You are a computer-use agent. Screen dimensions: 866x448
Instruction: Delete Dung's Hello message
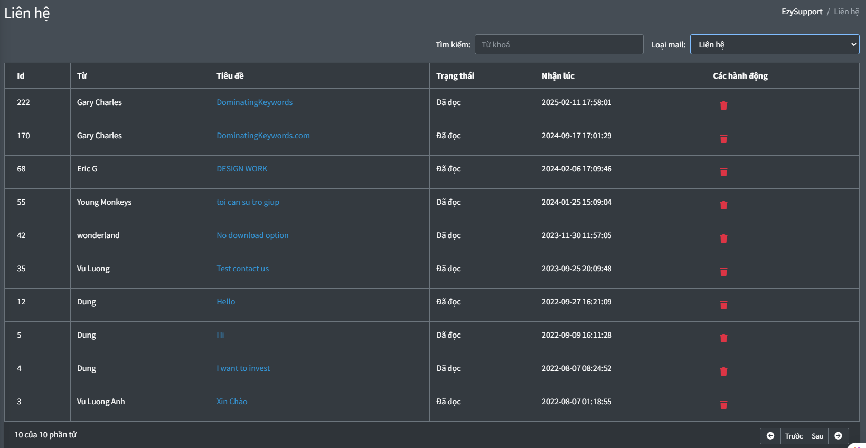tap(723, 305)
